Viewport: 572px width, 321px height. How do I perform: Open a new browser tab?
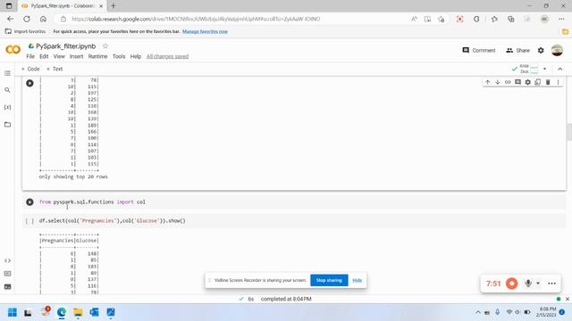[x=114, y=6]
